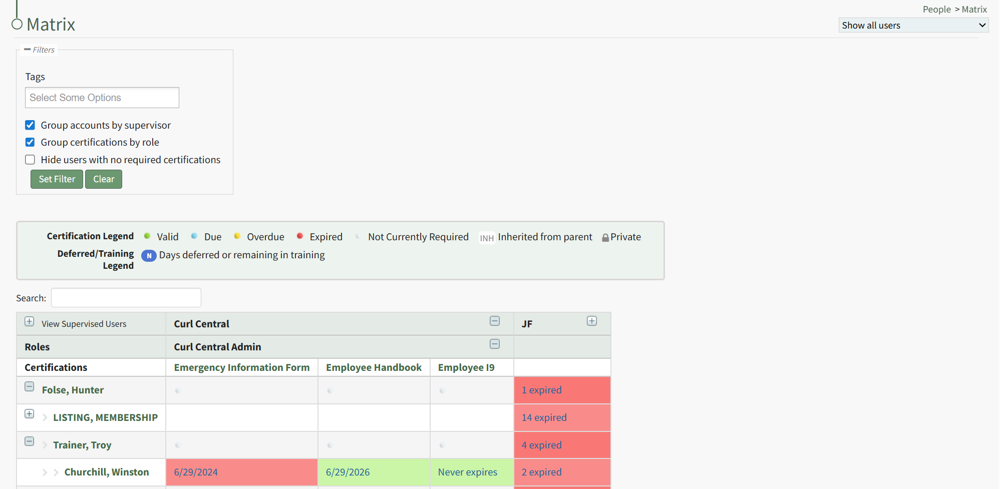Open the Tags Select Some Options field
Image resolution: width=1000 pixels, height=489 pixels.
point(102,98)
